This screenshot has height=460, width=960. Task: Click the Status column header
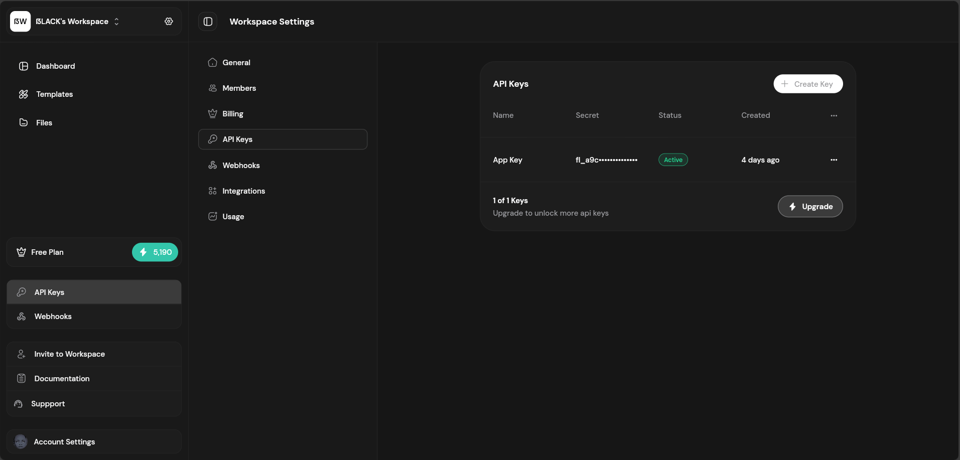(670, 115)
